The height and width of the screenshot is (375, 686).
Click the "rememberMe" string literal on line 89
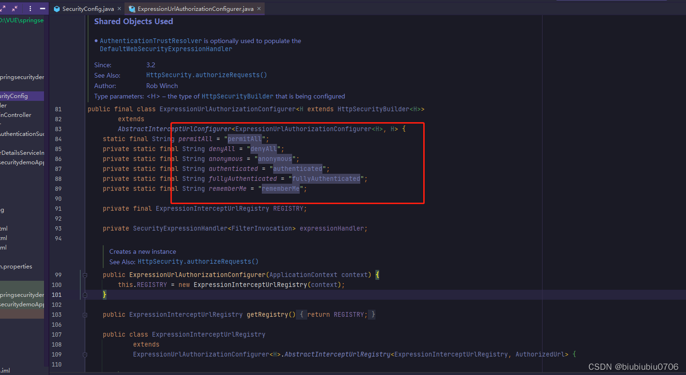click(280, 188)
